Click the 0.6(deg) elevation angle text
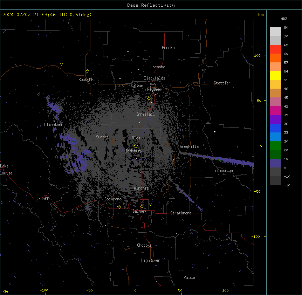 [81, 15]
